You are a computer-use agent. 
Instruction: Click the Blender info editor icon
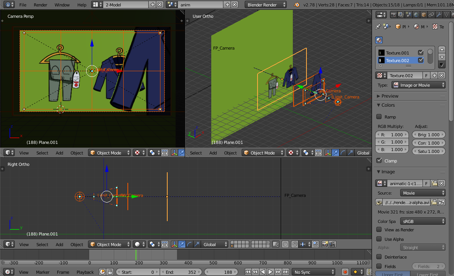(10, 5)
